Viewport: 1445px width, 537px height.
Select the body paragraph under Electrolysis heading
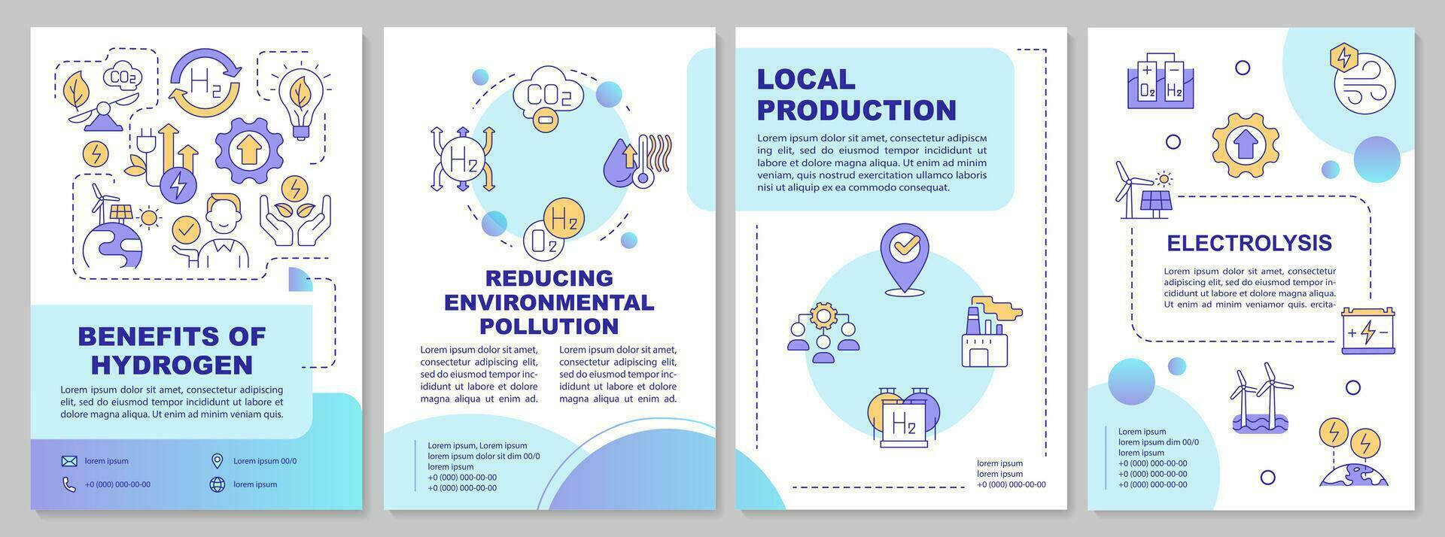1250,288
